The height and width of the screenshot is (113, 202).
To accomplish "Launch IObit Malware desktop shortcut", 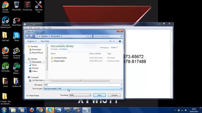I will (x=17, y=68).
